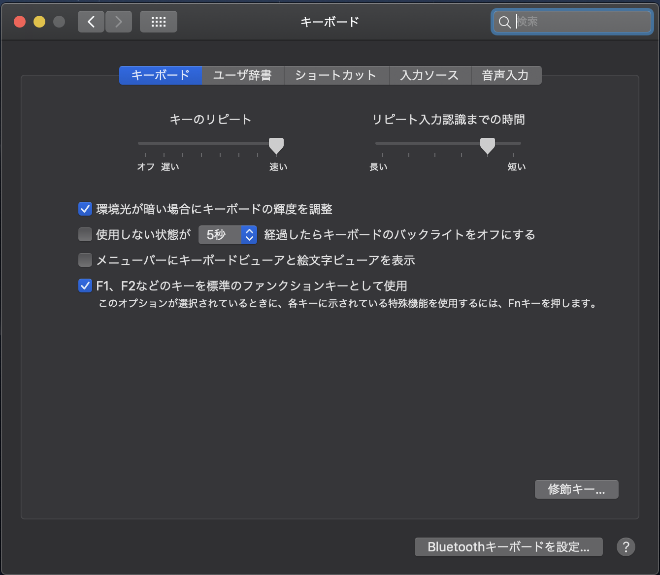Screen dimensions: 660x575
Task: Open the 5秒 duration dropdown
Action: point(228,235)
